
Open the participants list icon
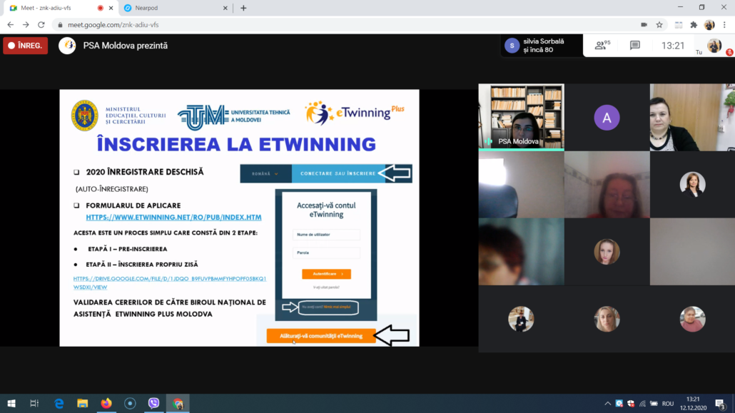(601, 46)
